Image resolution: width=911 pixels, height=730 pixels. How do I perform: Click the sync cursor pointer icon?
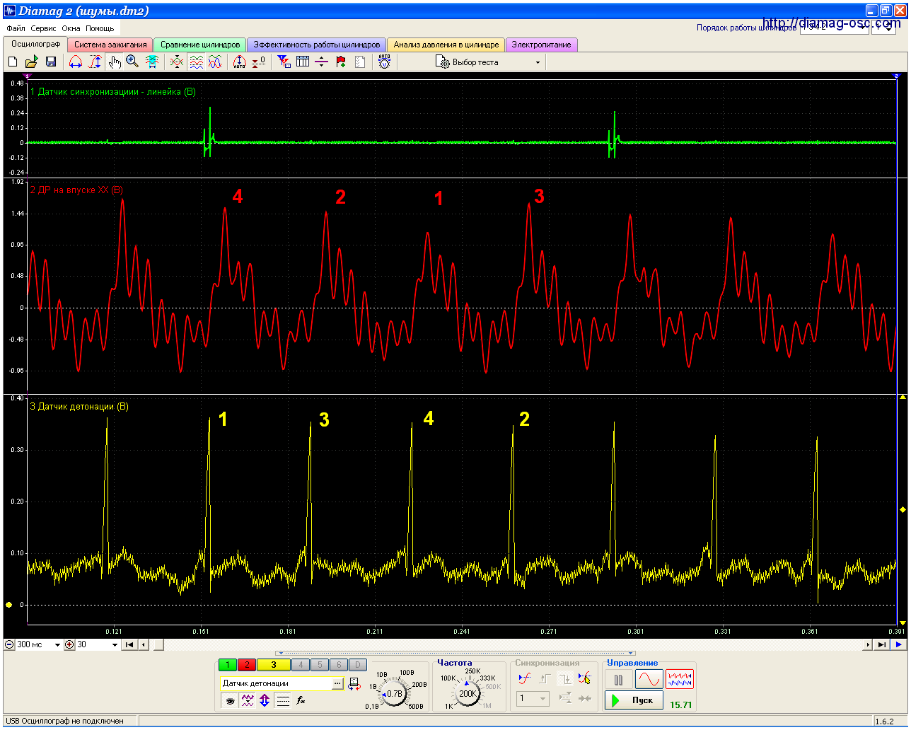point(584,679)
